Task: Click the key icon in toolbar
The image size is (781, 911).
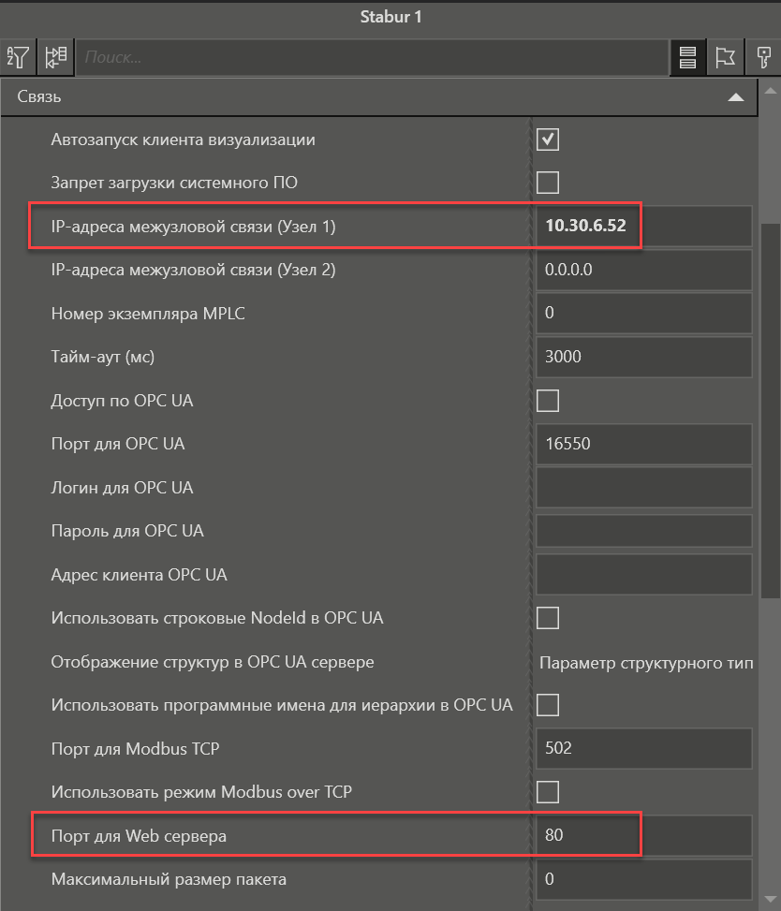Action: tap(763, 57)
